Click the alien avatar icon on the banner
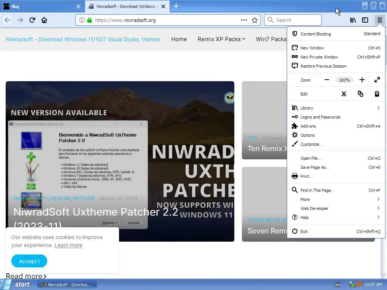387x290 pixels. pos(229,98)
